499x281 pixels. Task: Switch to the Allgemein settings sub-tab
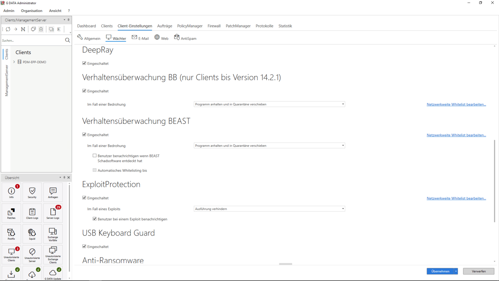point(89,38)
